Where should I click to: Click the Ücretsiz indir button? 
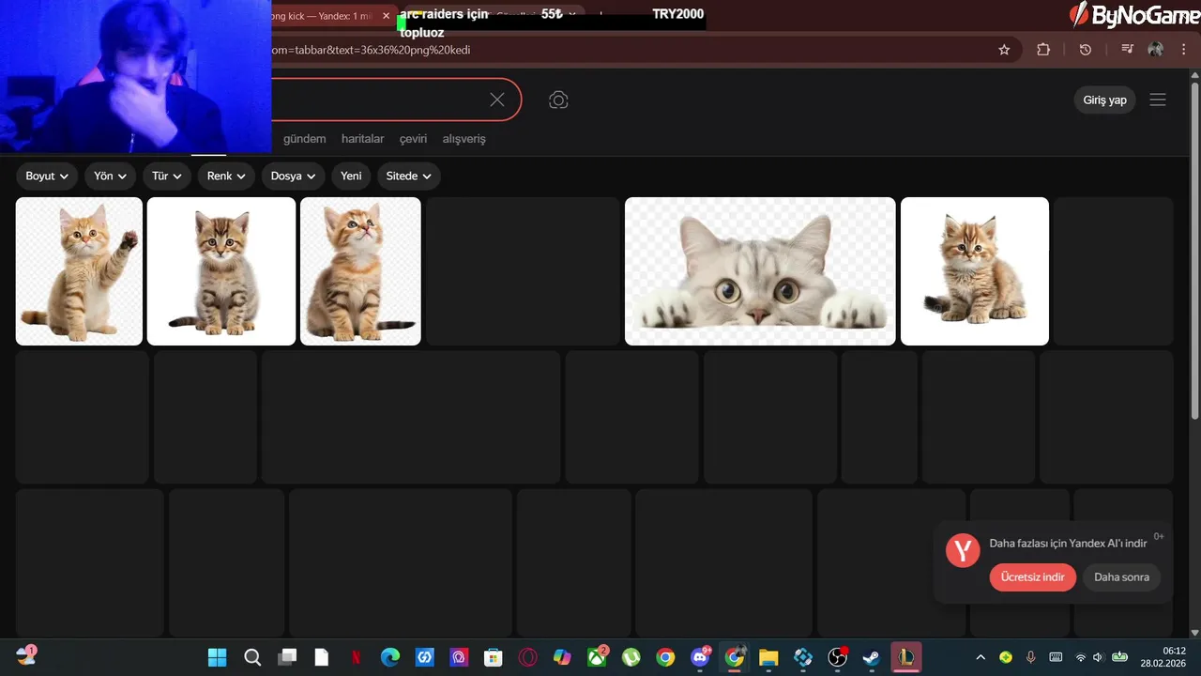[1032, 576]
